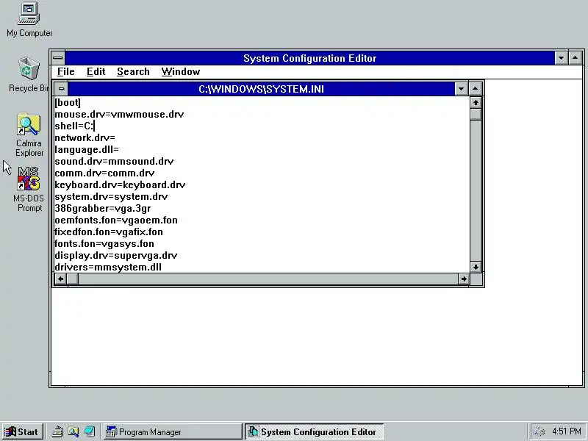
Task: Click the Start button
Action: coord(23,432)
